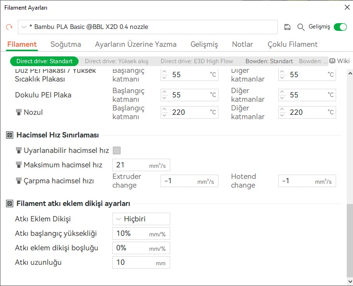The image size is (353, 286).
Task: Click the nozzle icon beside Nozul label
Action: coord(19,112)
